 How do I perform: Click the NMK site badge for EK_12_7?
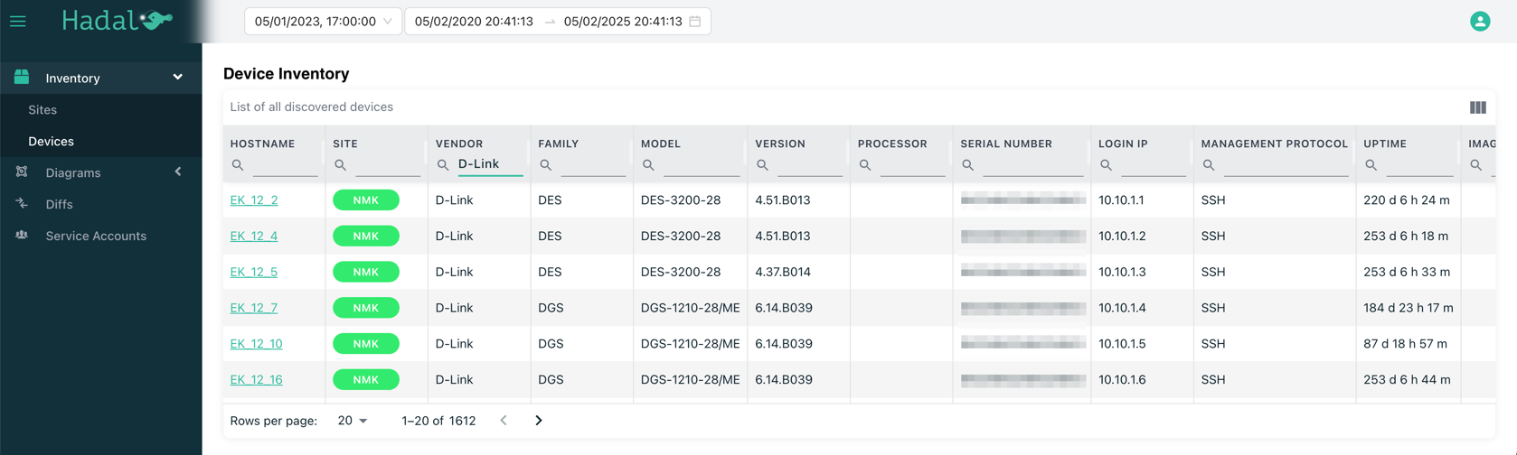(x=365, y=308)
